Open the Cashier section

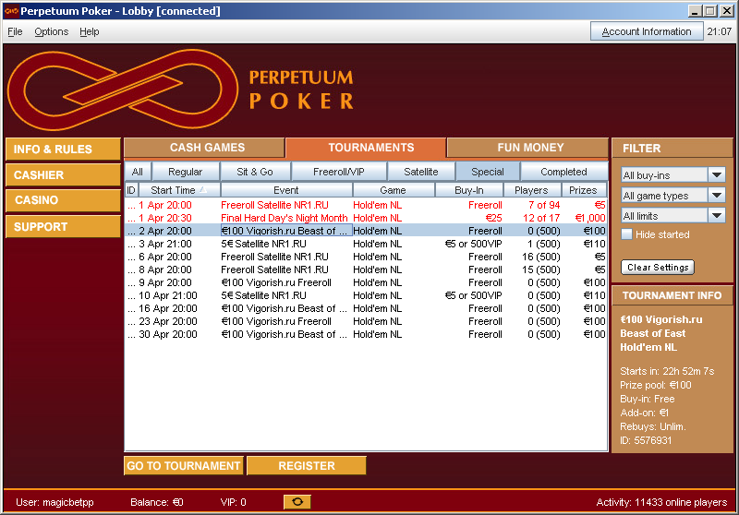63,174
